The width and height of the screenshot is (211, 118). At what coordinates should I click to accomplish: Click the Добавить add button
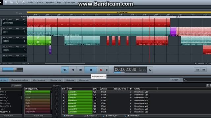point(16,86)
